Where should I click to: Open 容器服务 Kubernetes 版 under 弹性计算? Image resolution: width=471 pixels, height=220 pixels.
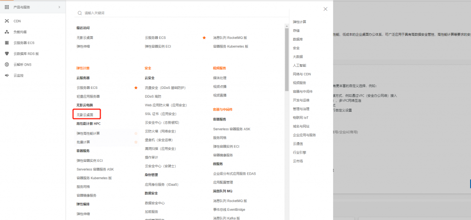click(94, 178)
